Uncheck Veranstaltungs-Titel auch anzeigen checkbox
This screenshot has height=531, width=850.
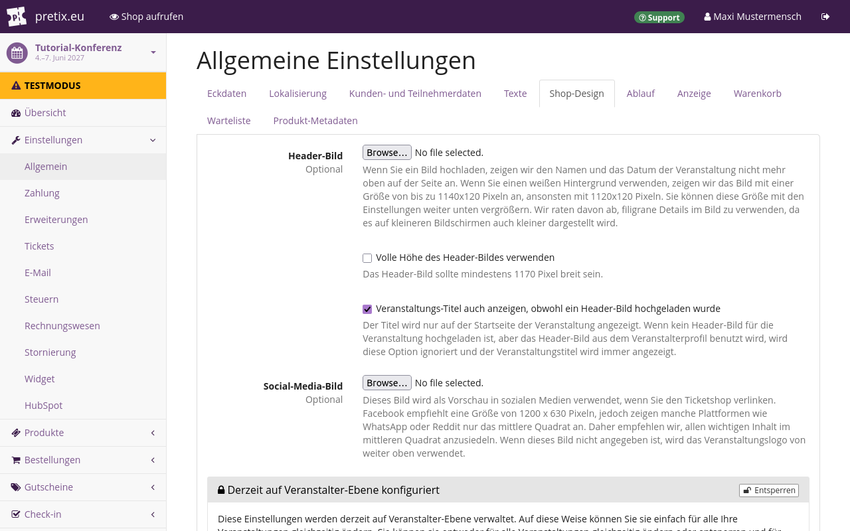[367, 309]
